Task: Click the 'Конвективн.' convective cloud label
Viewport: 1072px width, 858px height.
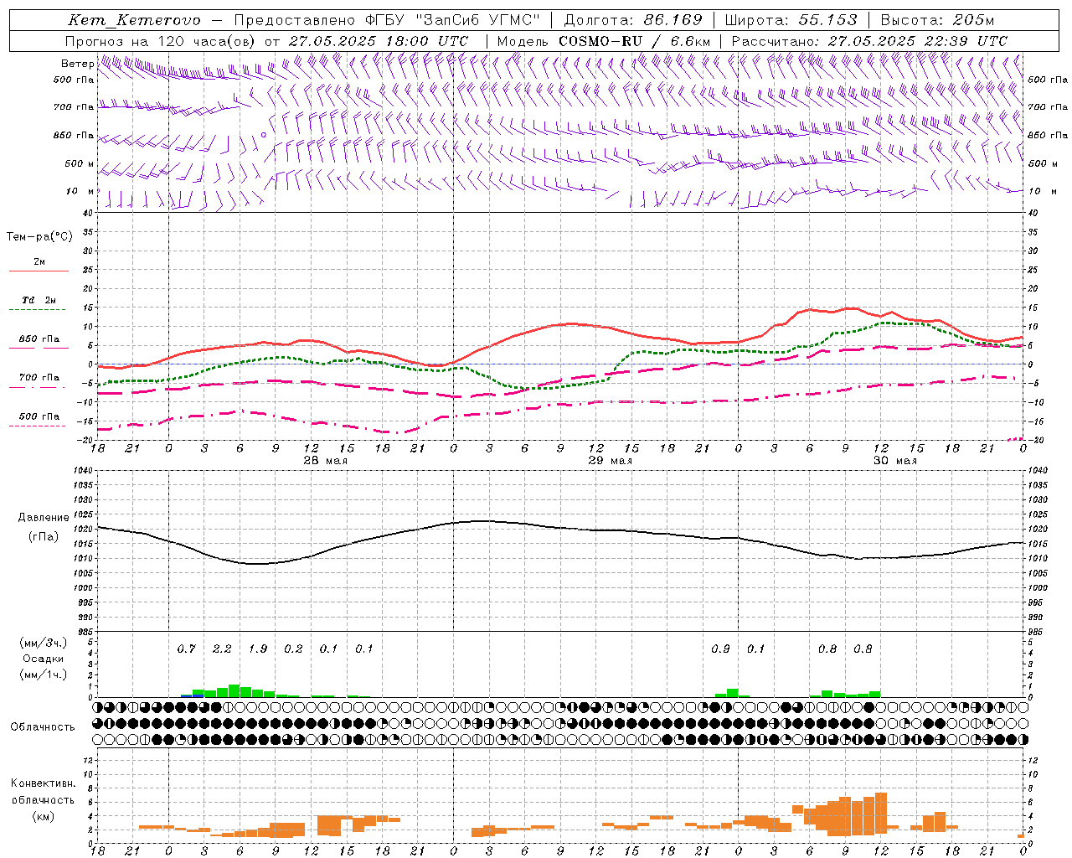Action: (43, 783)
